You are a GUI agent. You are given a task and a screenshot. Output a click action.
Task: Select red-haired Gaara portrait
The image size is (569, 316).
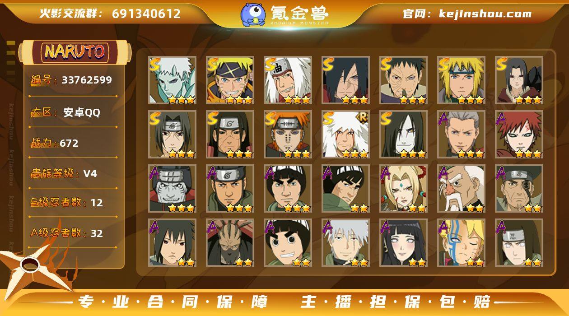pyautogui.click(x=519, y=134)
